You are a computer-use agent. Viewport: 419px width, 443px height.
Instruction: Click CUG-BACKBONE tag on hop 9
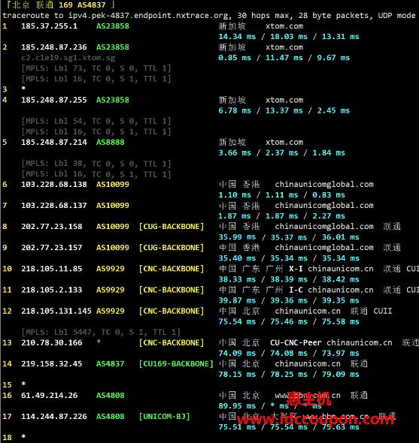tap(172, 248)
